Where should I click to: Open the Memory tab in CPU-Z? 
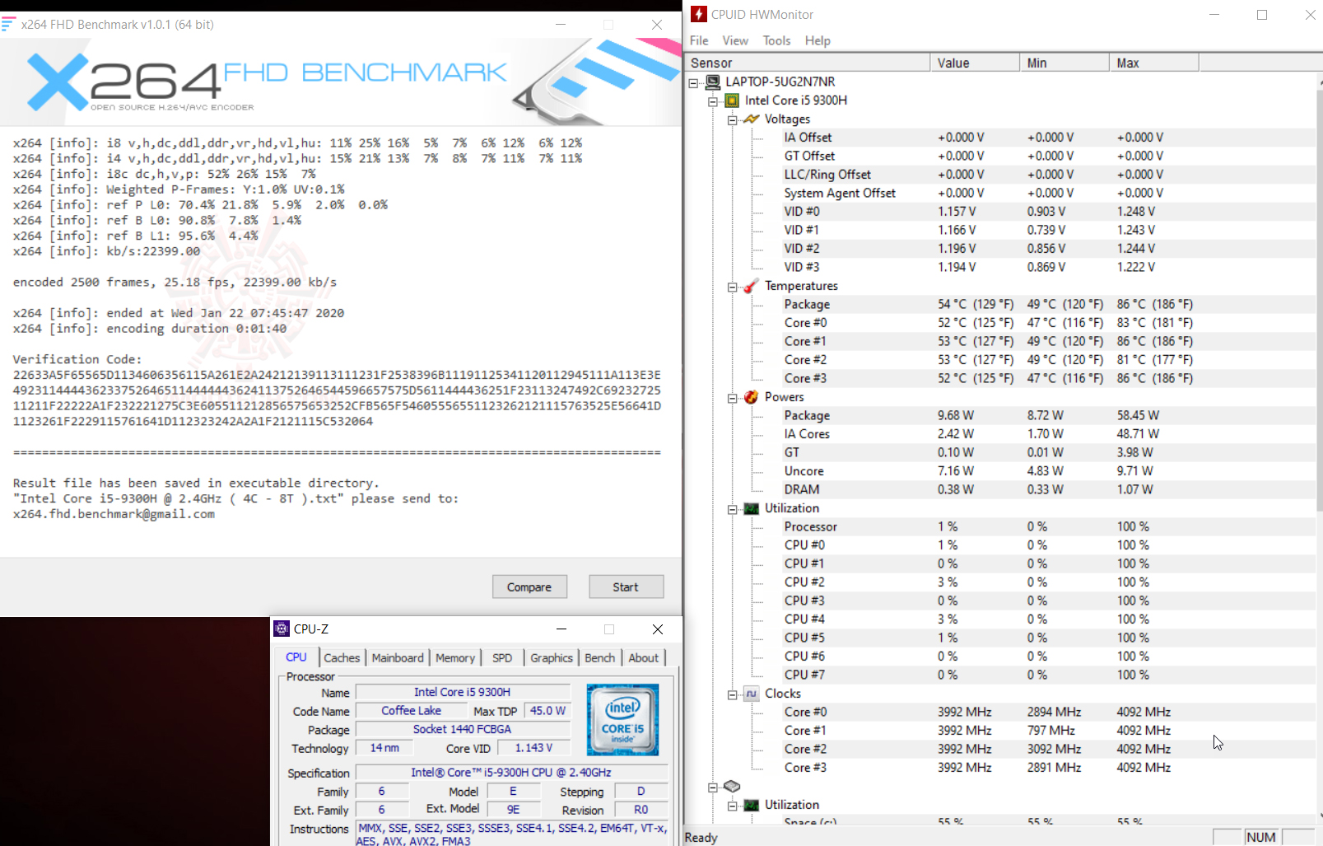click(455, 657)
